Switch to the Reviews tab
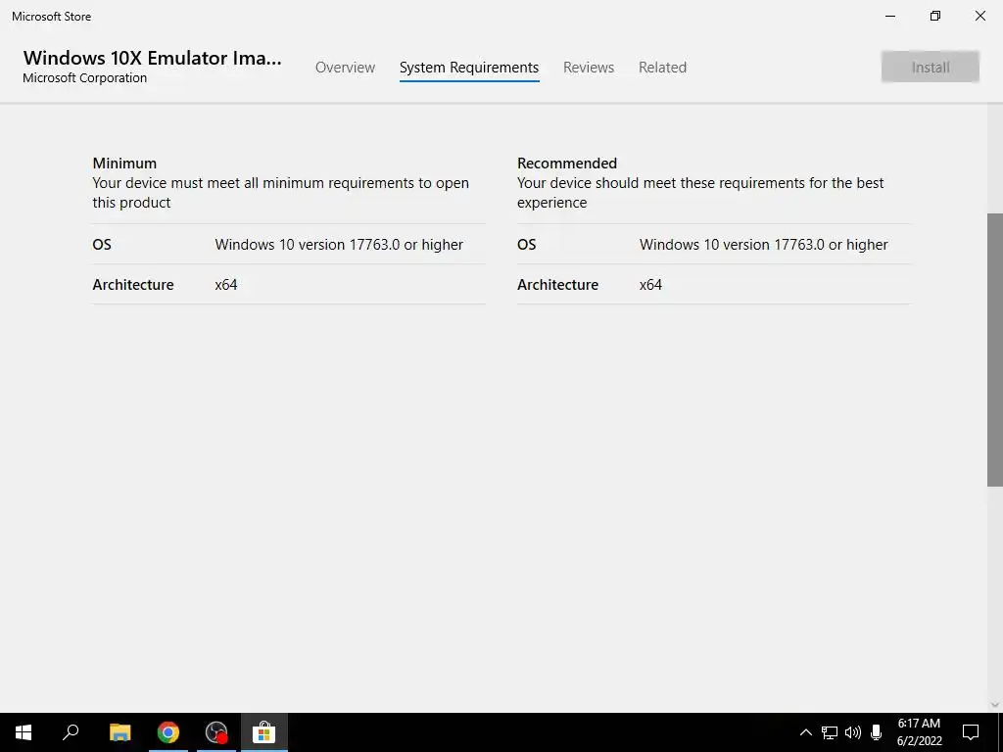Image resolution: width=1003 pixels, height=752 pixels. pyautogui.click(x=589, y=68)
